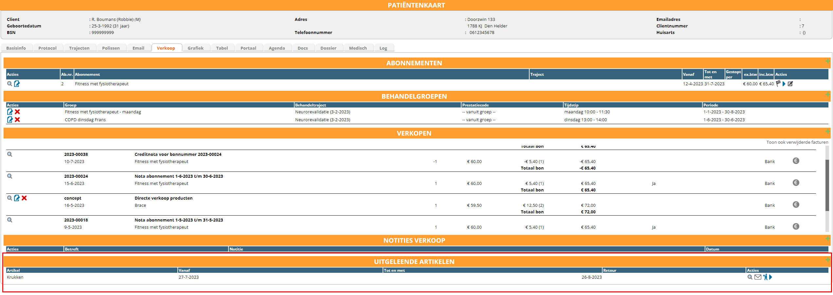Click black edit icon in subscription right actions
The image size is (833, 295).
point(790,84)
